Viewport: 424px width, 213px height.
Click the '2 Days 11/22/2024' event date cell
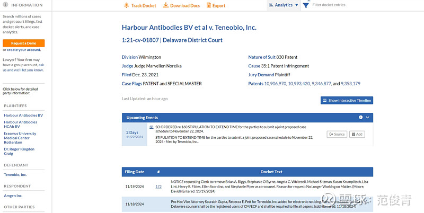pos(135,135)
